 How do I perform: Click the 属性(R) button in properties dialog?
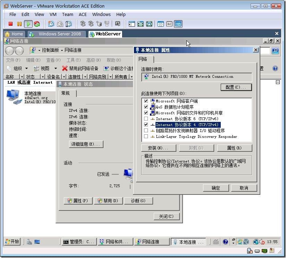click(x=235, y=148)
